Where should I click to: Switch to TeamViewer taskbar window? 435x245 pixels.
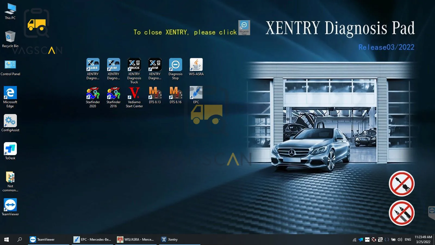(49, 240)
